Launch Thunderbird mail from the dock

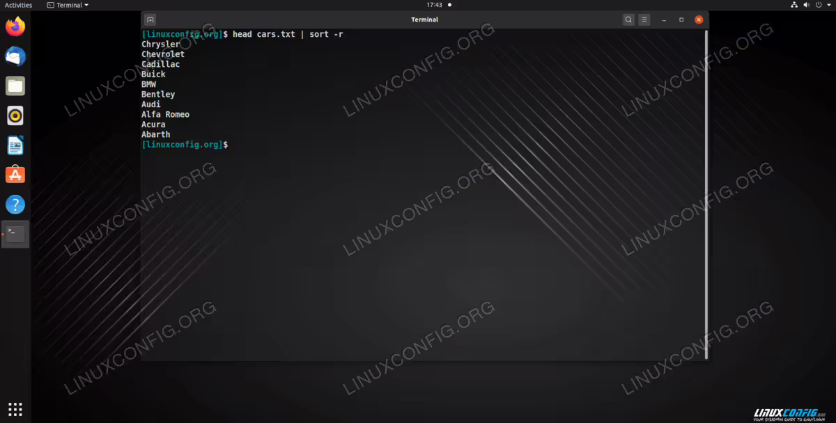click(15, 56)
